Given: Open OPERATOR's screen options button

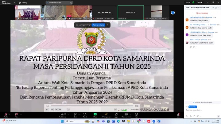Looking at the screenshot, I should (x=71, y=2).
